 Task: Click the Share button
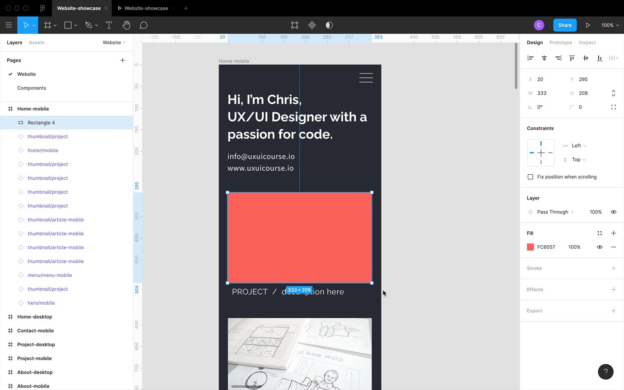tap(565, 25)
